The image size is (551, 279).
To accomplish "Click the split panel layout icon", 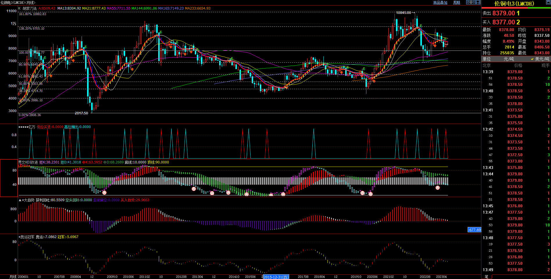I will [x=478, y=2].
